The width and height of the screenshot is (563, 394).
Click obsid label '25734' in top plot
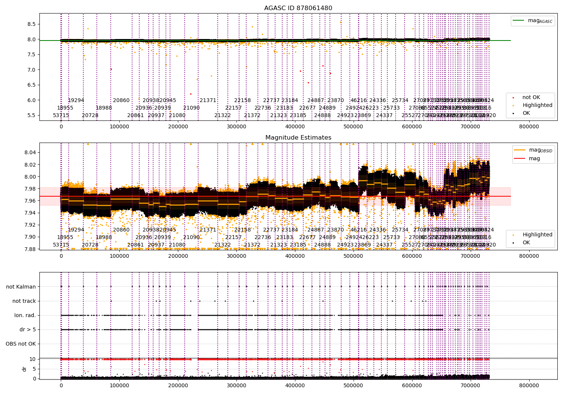tap(400, 100)
